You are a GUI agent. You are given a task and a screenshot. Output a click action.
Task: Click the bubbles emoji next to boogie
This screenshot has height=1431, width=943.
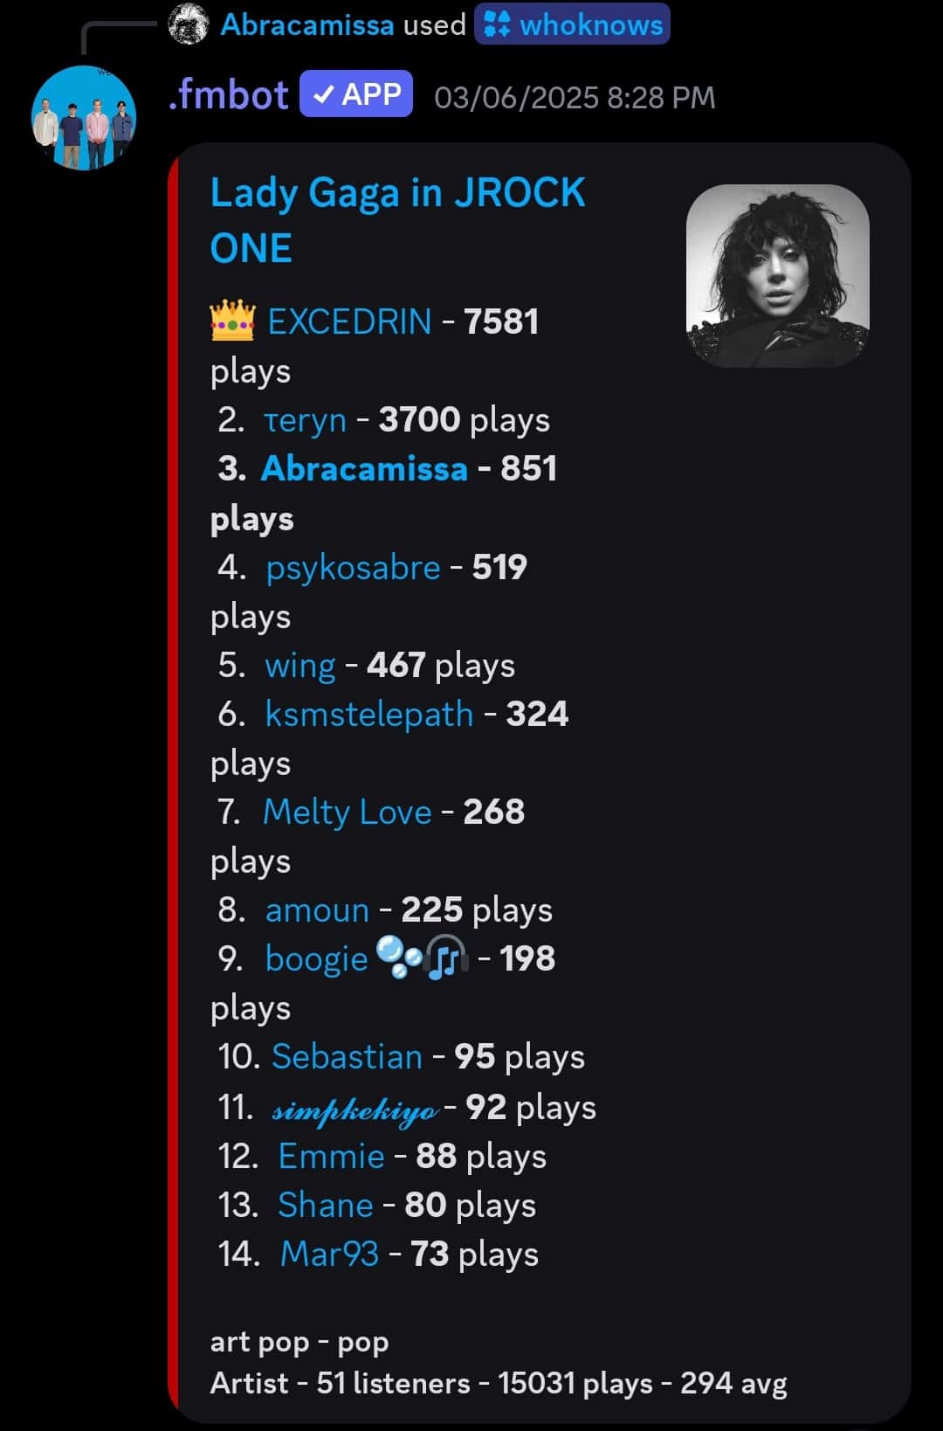click(399, 957)
